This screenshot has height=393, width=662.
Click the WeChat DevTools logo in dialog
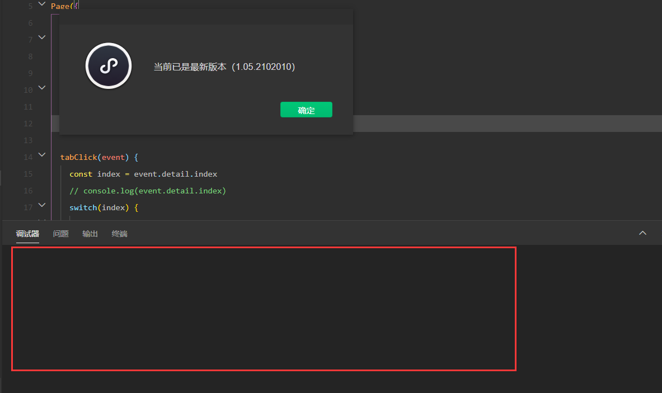pos(109,66)
